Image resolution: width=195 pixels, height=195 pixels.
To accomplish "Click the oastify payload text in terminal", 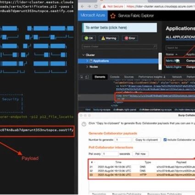I will (37, 130).
